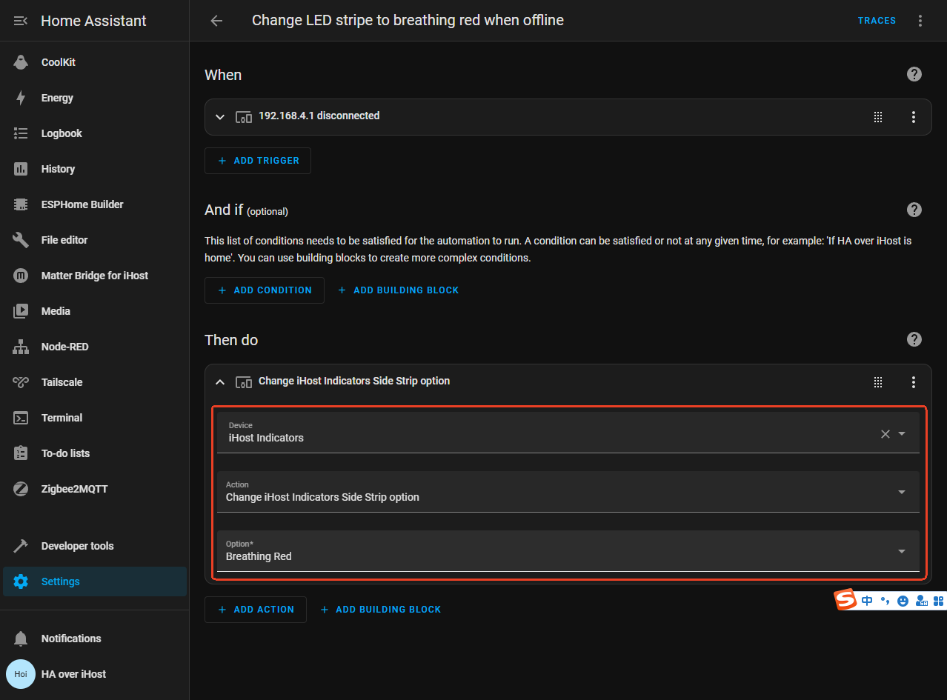Grab the trigger row reorder handle

878,116
